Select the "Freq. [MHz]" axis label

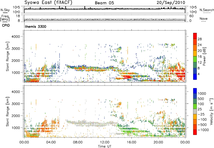click(5, 18)
